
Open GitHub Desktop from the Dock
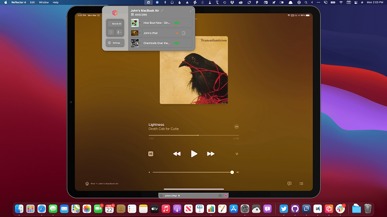[295, 209]
